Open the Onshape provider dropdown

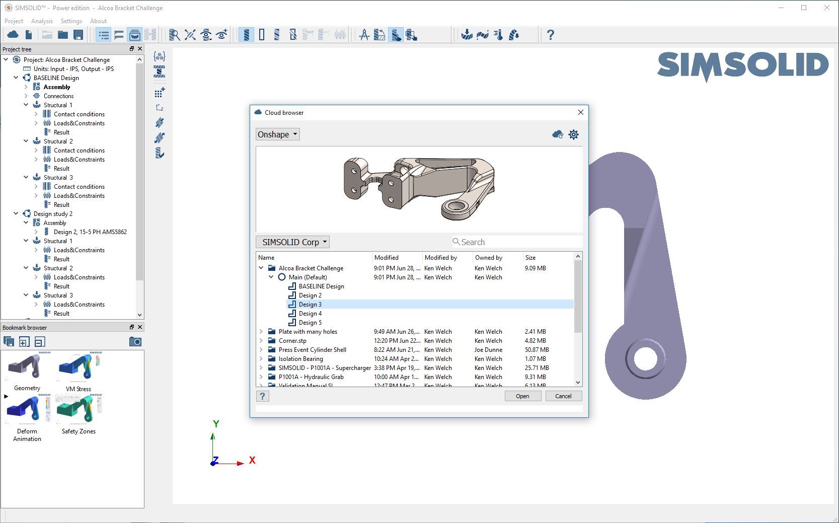pyautogui.click(x=278, y=134)
